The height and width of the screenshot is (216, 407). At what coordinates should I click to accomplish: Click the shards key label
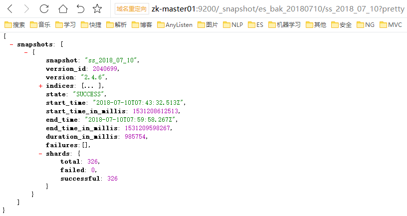pos(58,154)
